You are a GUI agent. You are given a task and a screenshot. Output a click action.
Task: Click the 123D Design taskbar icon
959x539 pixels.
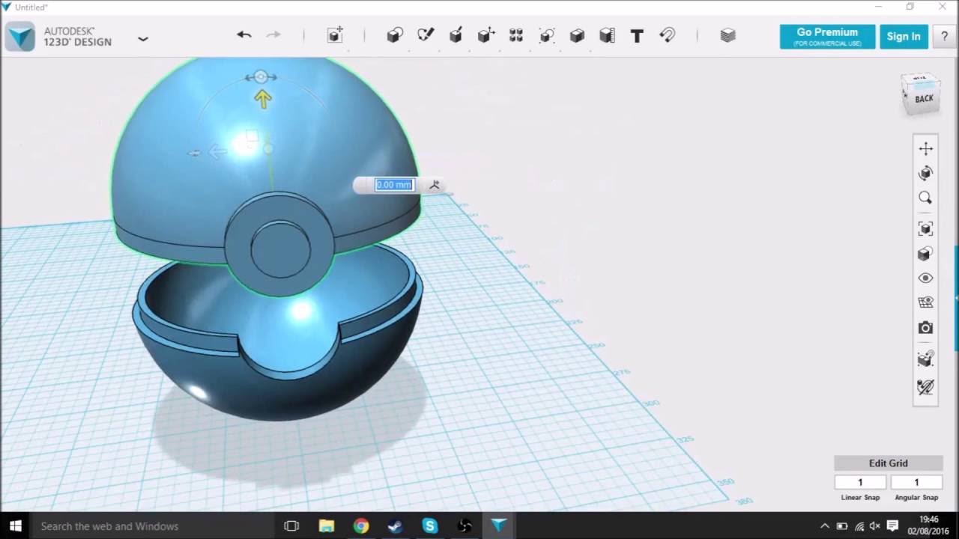499,526
